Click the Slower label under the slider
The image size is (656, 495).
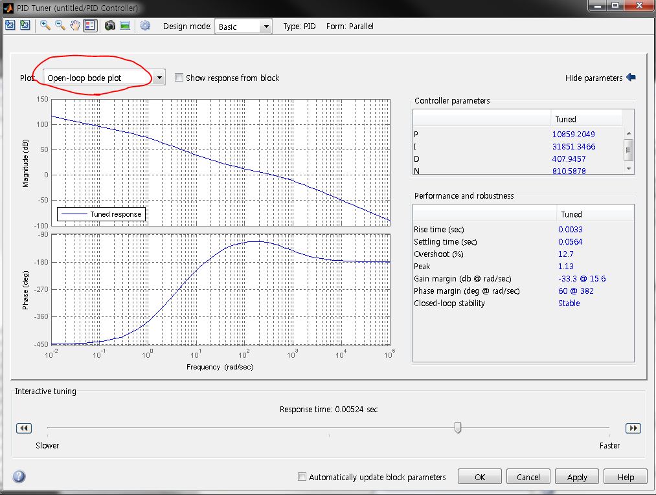(x=47, y=445)
